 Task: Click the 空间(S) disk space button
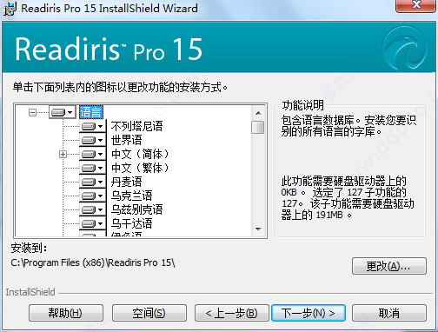click(149, 313)
